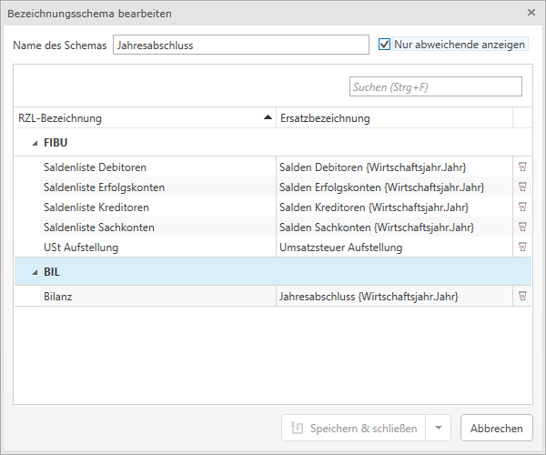
Task: Select Saldenliste Debitoren in the list
Action: (95, 167)
